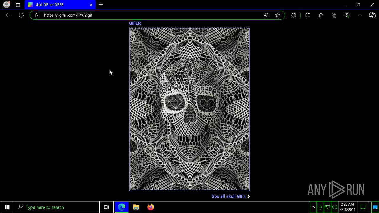Switch to Microsoft Edge on taskbar
Screen dimensions: 379x213
[x=122, y=207]
